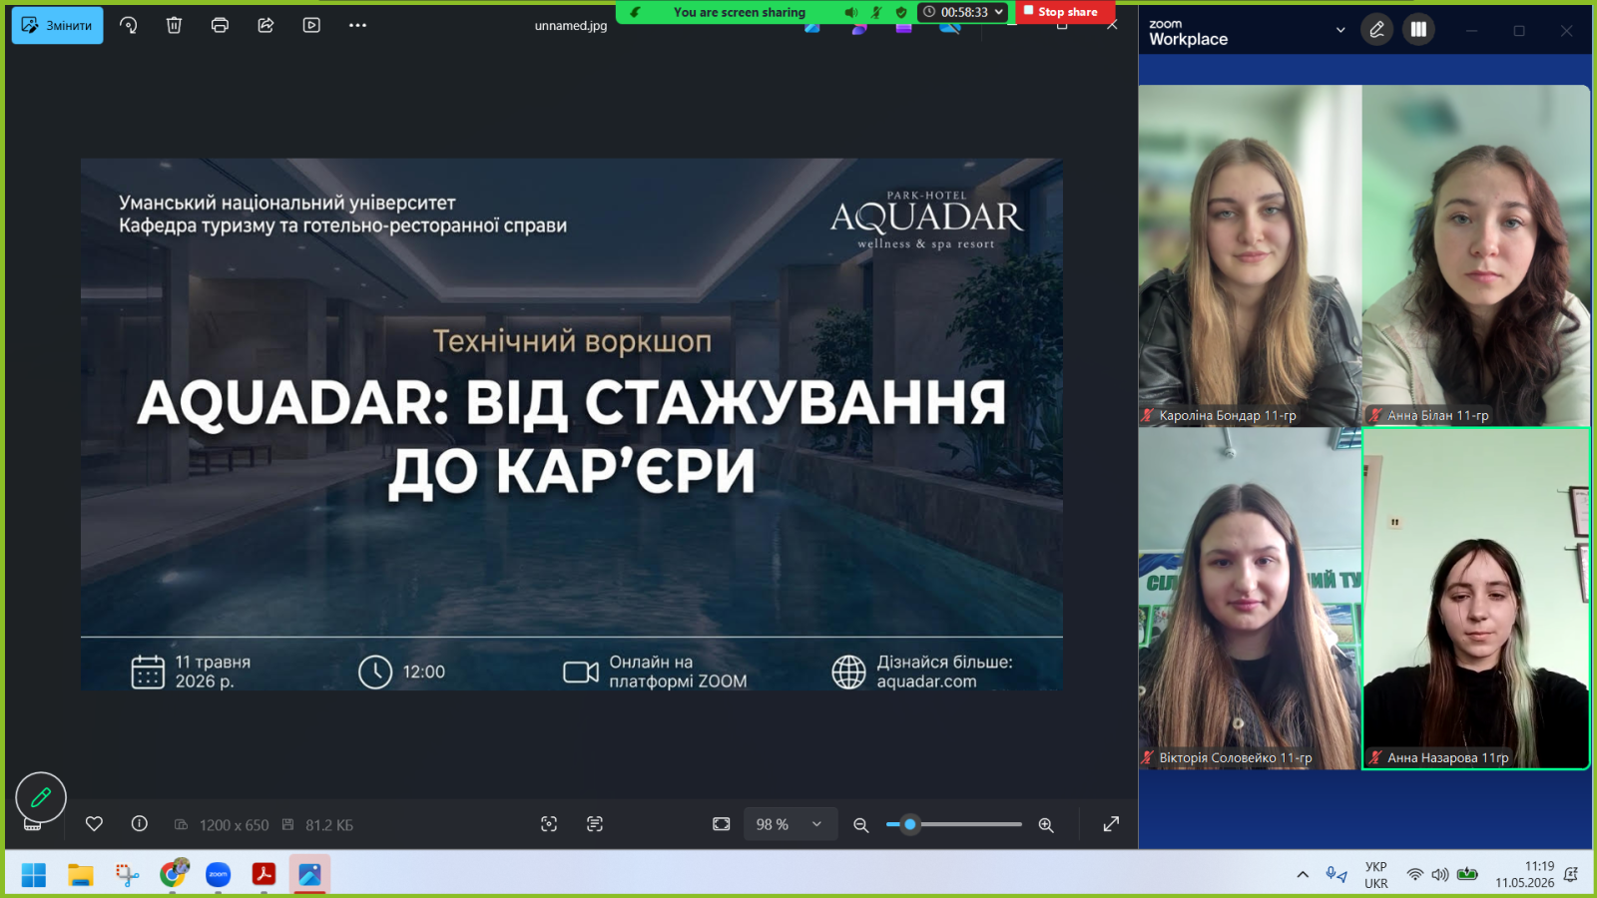The width and height of the screenshot is (1597, 898).
Task: Click the zoom slider handle
Action: [x=909, y=824]
